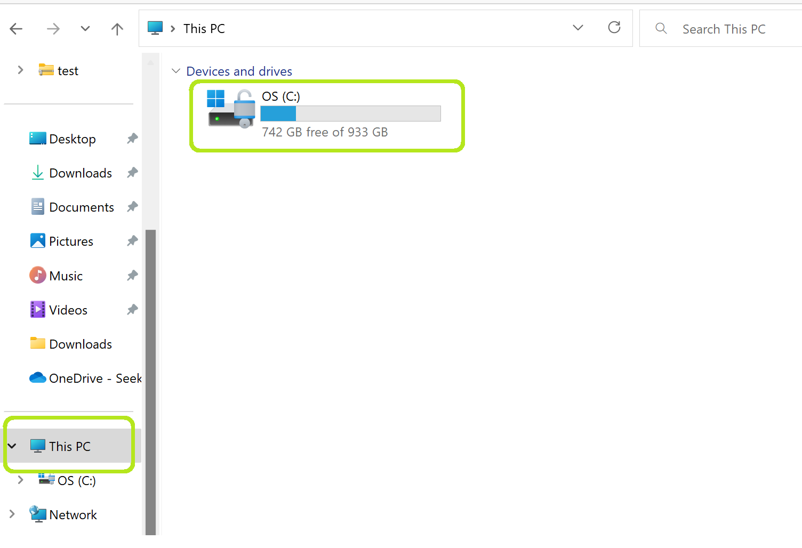This screenshot has height=548, width=802.
Task: Click the pin icon beside Downloads
Action: point(132,173)
